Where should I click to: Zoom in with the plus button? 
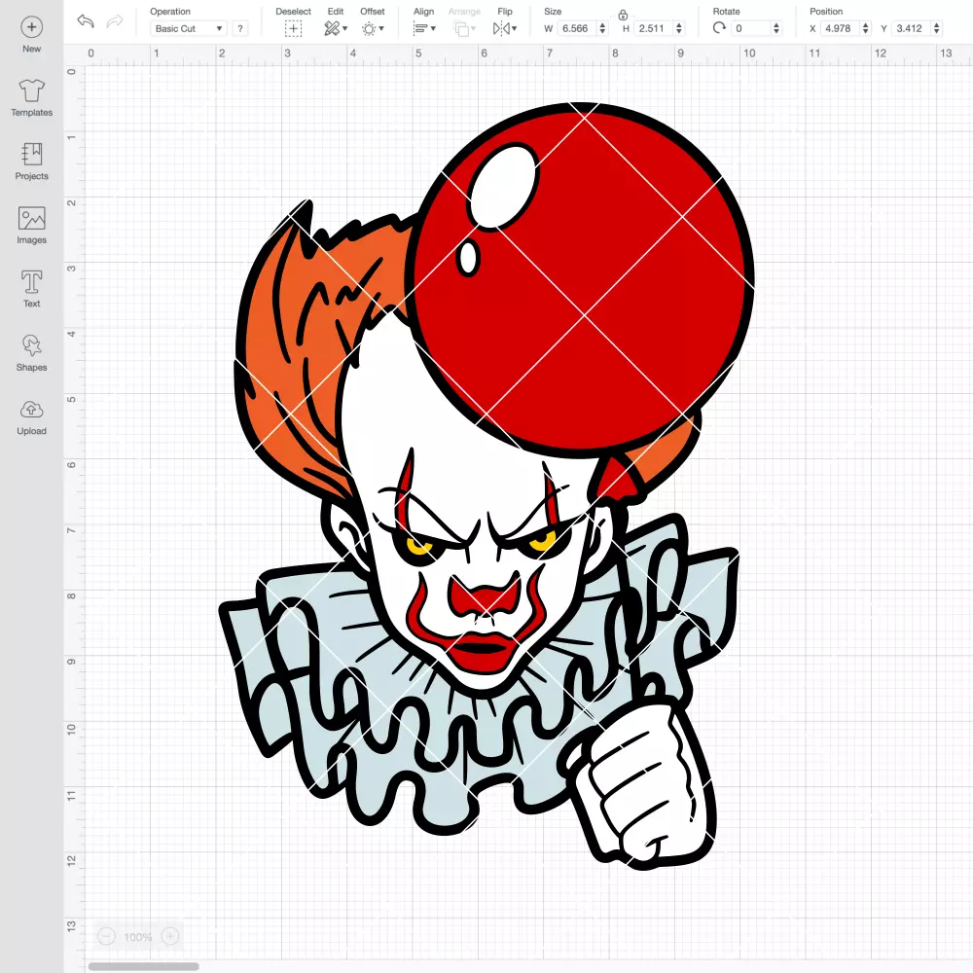coord(170,936)
